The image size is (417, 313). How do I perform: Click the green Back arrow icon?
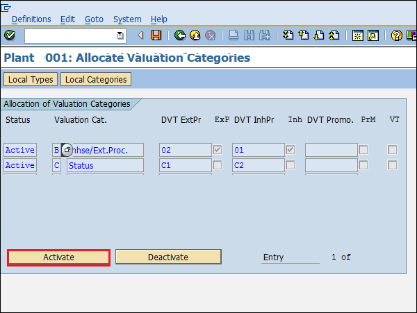click(180, 35)
